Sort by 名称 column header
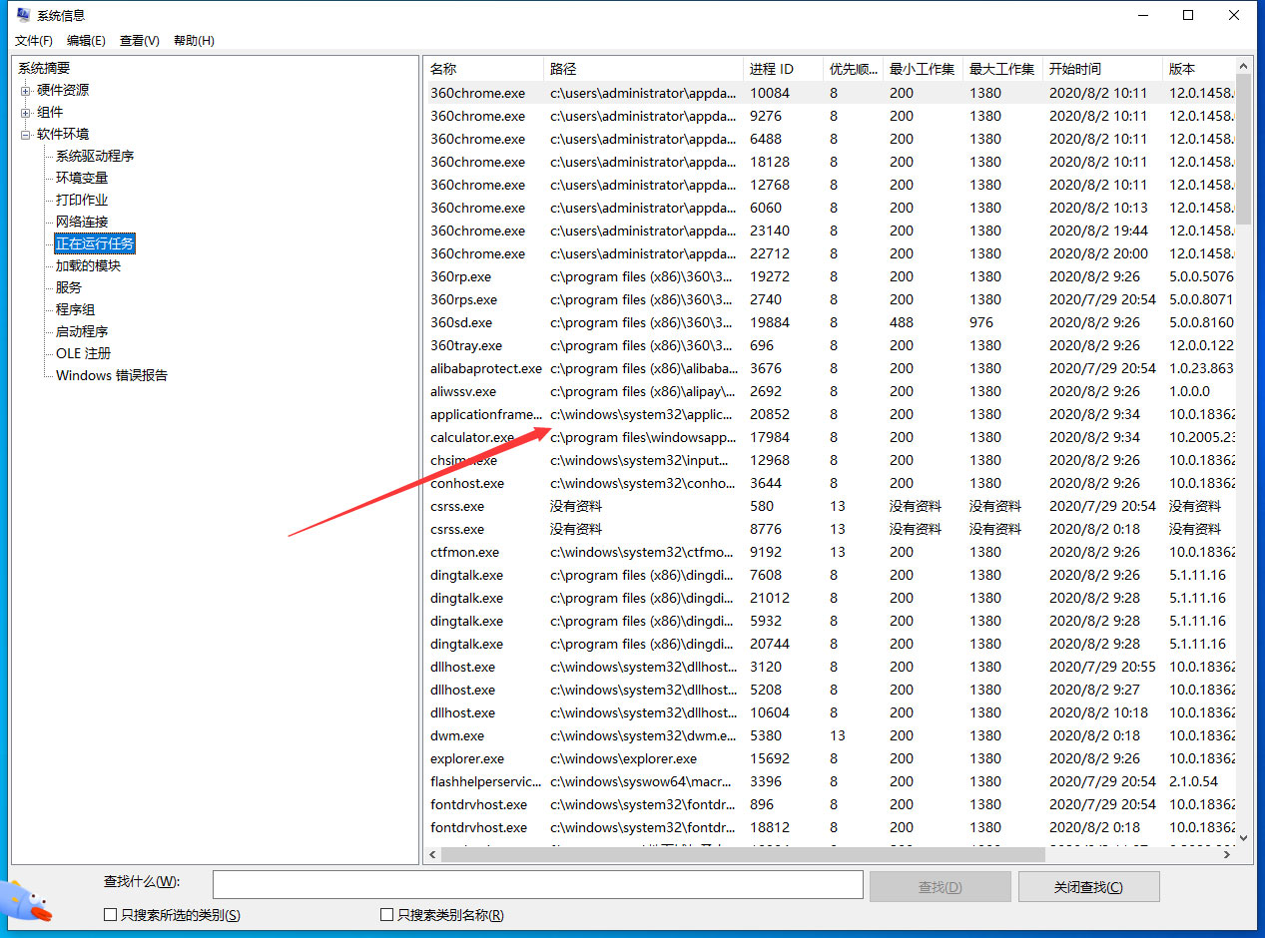Screen dimensions: 1265x938 pyautogui.click(x=483, y=69)
